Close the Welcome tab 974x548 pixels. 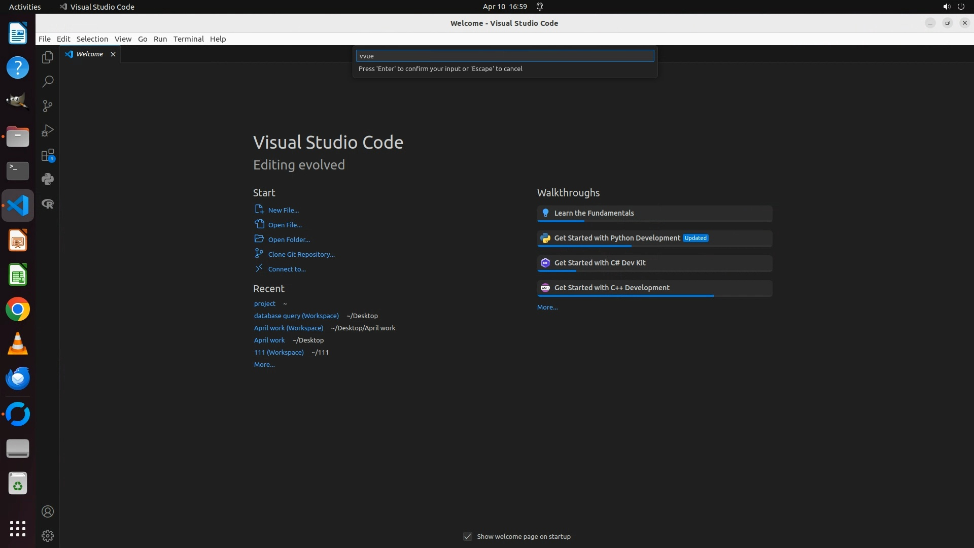coord(113,54)
